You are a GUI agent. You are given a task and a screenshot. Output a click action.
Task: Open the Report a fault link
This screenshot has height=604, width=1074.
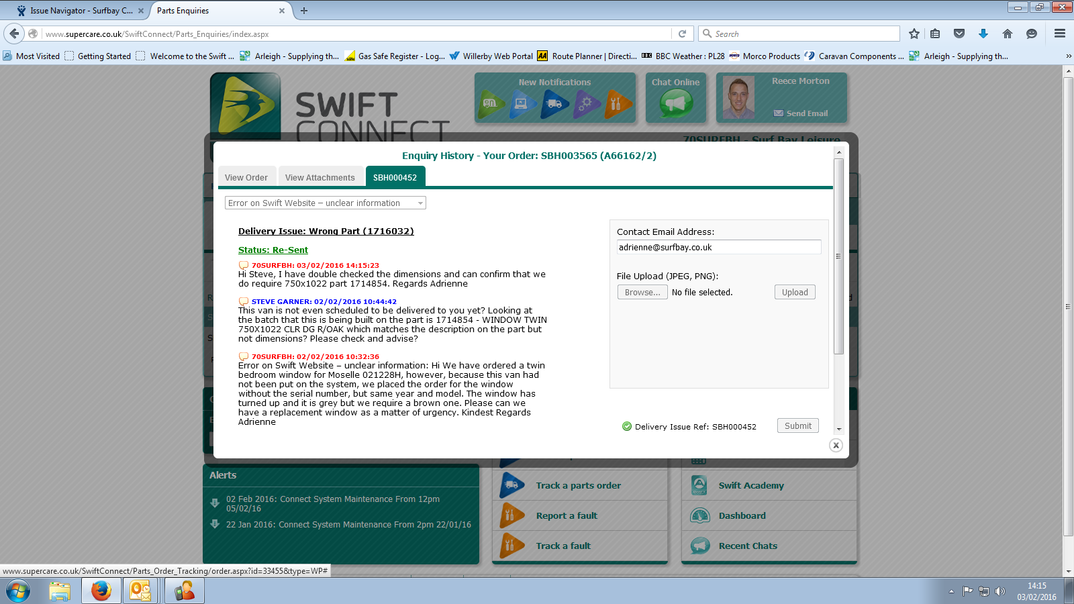pyautogui.click(x=567, y=515)
